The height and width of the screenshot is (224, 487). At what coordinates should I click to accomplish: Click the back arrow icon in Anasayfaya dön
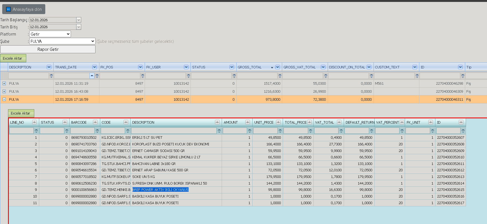tap(8, 9)
